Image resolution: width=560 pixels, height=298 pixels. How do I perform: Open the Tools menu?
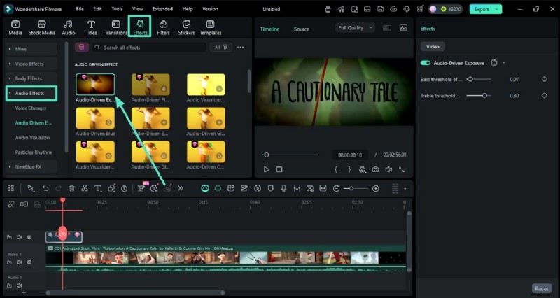point(117,9)
